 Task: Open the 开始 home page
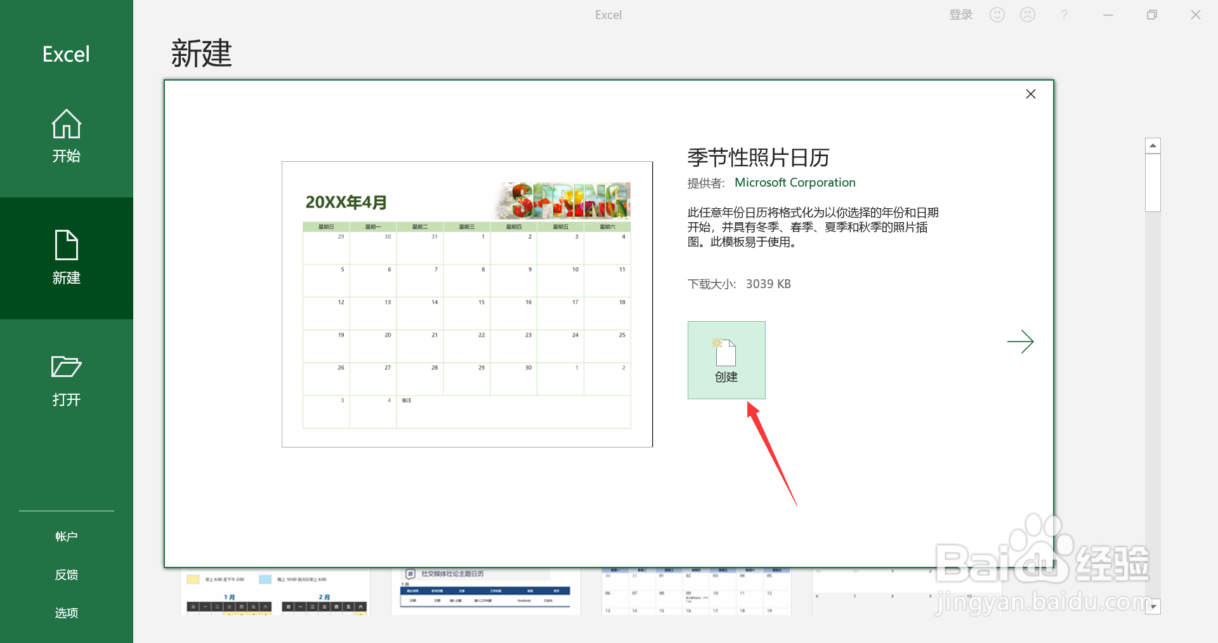pos(66,136)
